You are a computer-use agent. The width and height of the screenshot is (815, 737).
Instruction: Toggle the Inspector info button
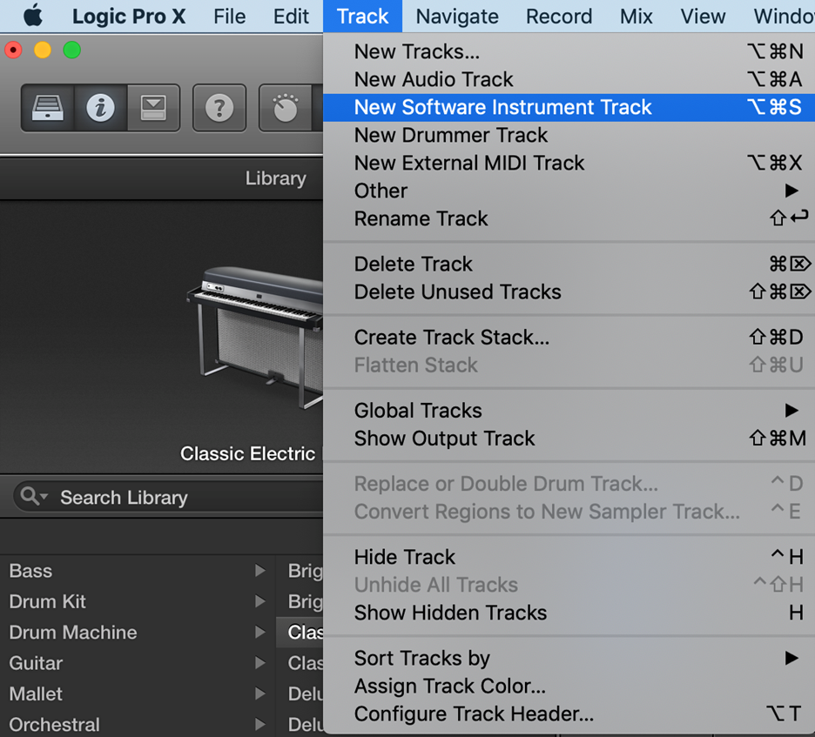pyautogui.click(x=100, y=108)
